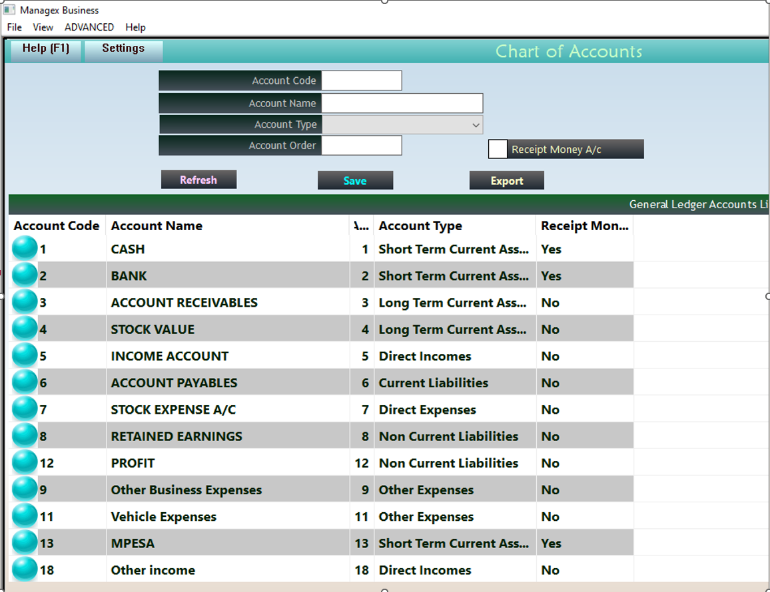Viewport: 770px width, 592px height.
Task: Click the sphere icon beside BANK account
Action: point(24,275)
